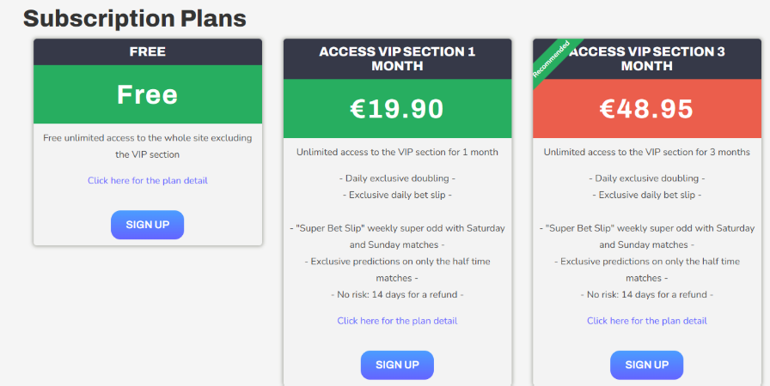Open plan detail link under Free plan
This screenshot has width=770, height=386.
[x=147, y=180]
